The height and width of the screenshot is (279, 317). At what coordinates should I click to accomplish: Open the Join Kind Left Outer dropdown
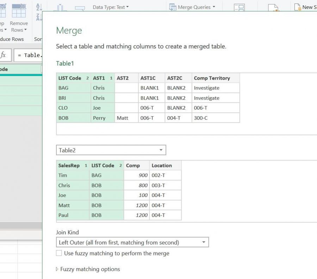click(132, 242)
